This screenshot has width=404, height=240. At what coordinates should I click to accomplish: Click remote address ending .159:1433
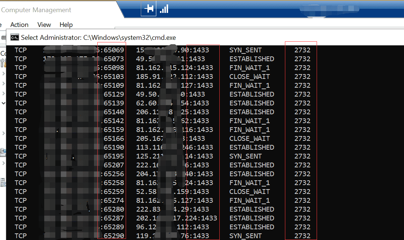coord(173,192)
